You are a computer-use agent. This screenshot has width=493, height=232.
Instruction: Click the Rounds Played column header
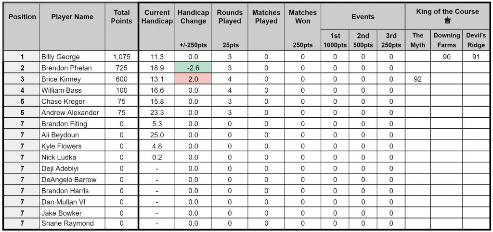[x=230, y=26]
